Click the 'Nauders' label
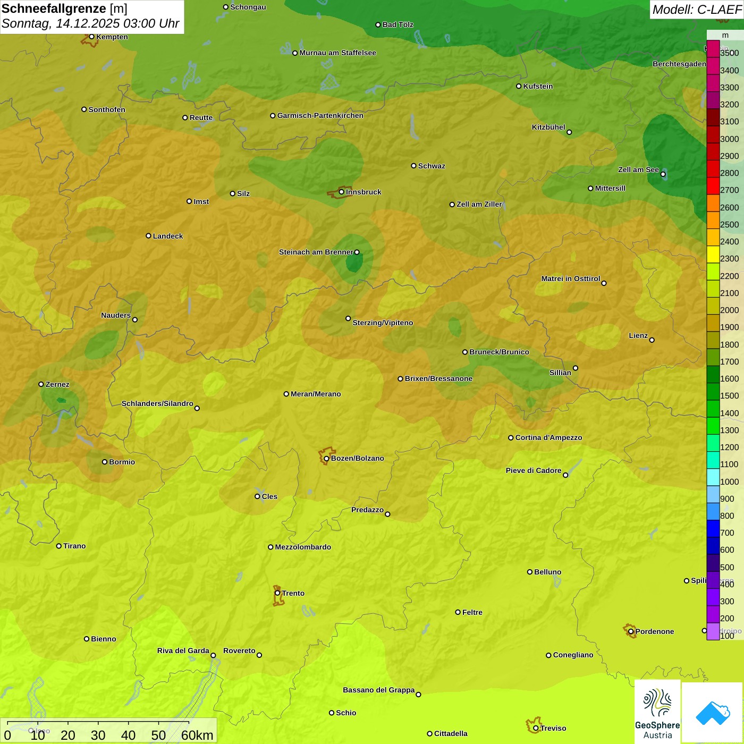The height and width of the screenshot is (744, 744). [x=116, y=315]
